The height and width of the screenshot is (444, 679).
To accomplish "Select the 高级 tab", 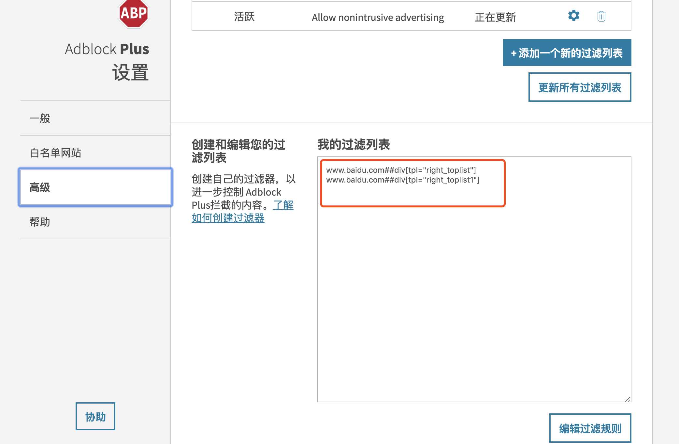I will (95, 187).
